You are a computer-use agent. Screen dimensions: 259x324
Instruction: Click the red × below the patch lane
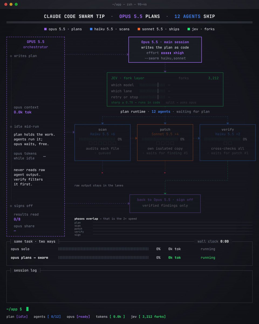pos(165,173)
